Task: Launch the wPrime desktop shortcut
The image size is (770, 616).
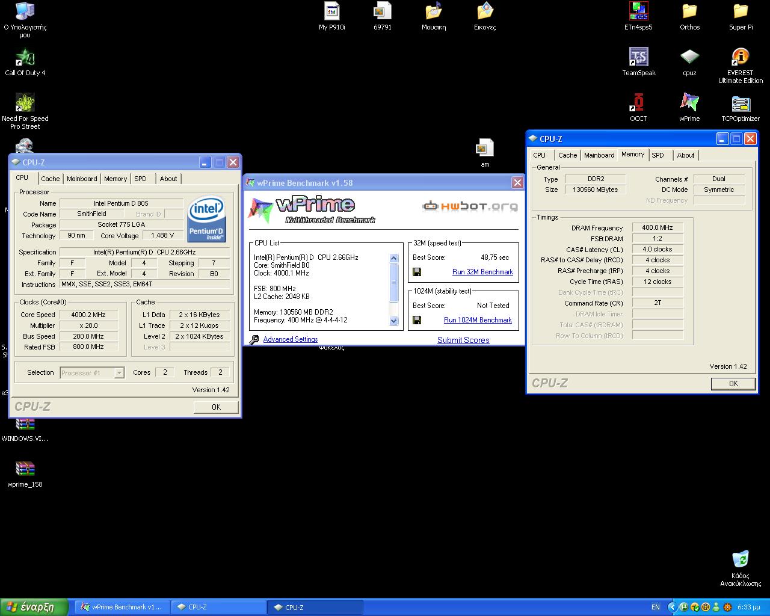Action: point(689,108)
